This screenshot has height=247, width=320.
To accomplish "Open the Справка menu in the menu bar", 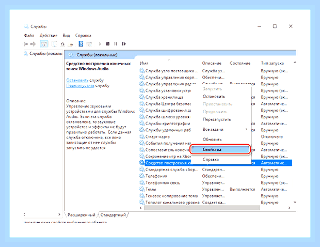I will pos(83,36).
